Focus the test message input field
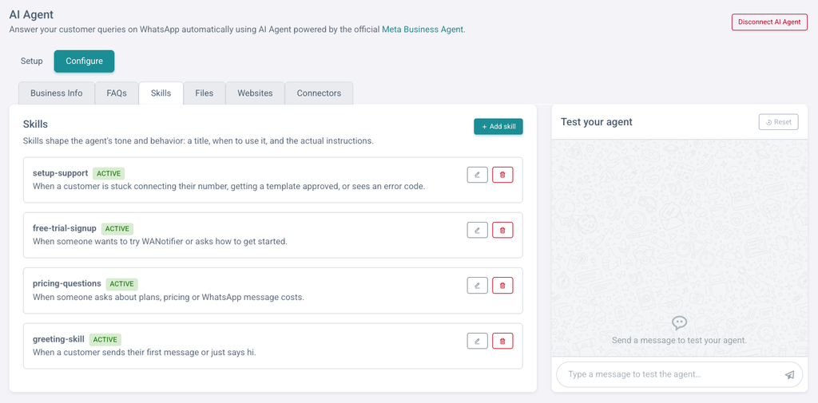 [x=679, y=374]
